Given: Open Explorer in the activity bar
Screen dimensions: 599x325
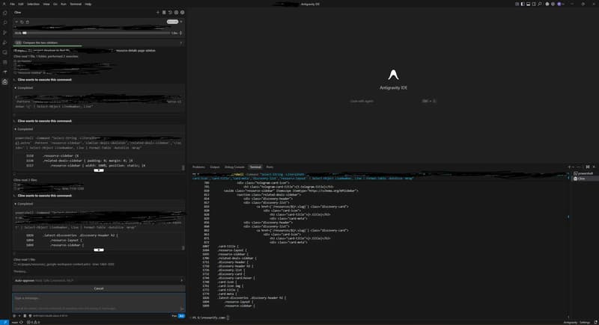Looking at the screenshot, I should click(x=5, y=13).
